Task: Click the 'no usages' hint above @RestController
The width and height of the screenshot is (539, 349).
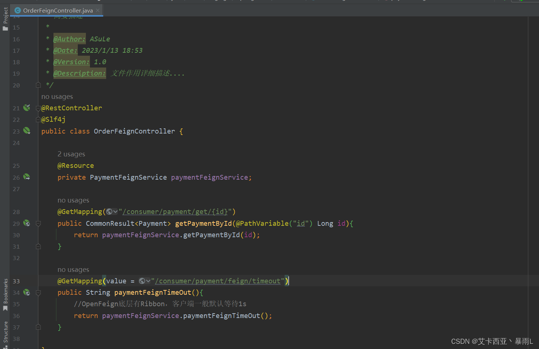Action: point(57,97)
